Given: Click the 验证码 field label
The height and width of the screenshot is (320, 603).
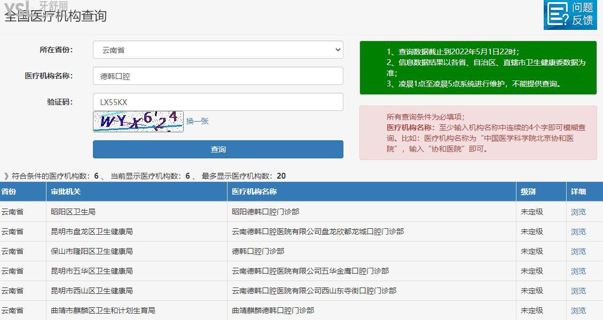Looking at the screenshot, I should click(x=60, y=102).
